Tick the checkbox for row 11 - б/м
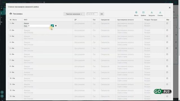180x101 pixels. tap(167, 84)
